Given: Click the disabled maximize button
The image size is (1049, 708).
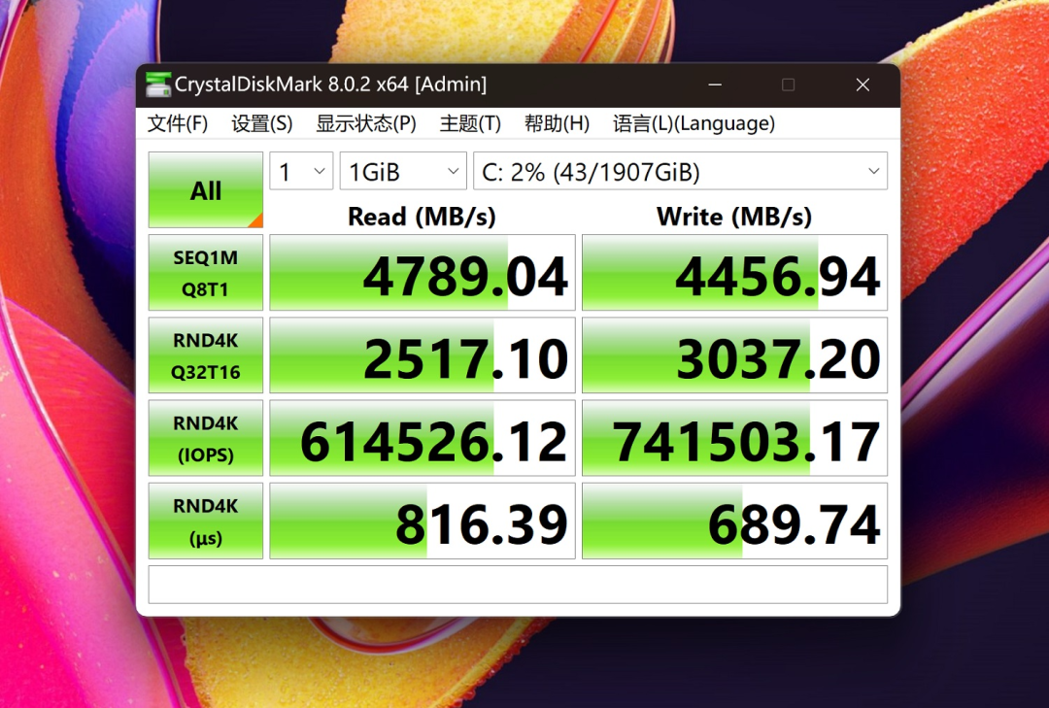Looking at the screenshot, I should 788,85.
